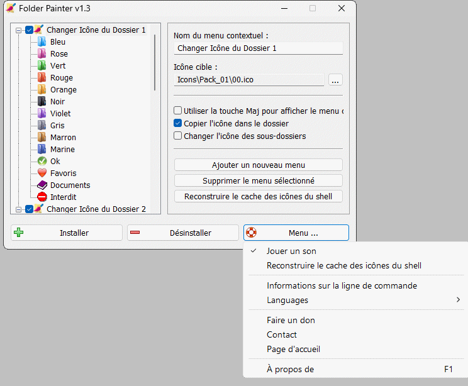Select the 'Contact' menu entry

(x=355, y=334)
